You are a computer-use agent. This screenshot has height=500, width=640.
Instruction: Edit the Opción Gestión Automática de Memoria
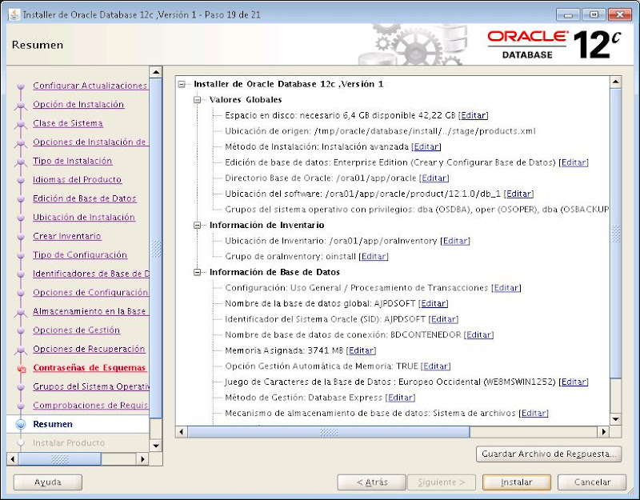pyautogui.click(x=435, y=366)
